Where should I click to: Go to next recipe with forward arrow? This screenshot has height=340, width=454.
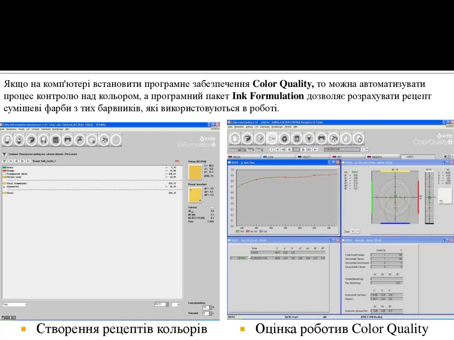point(22,160)
